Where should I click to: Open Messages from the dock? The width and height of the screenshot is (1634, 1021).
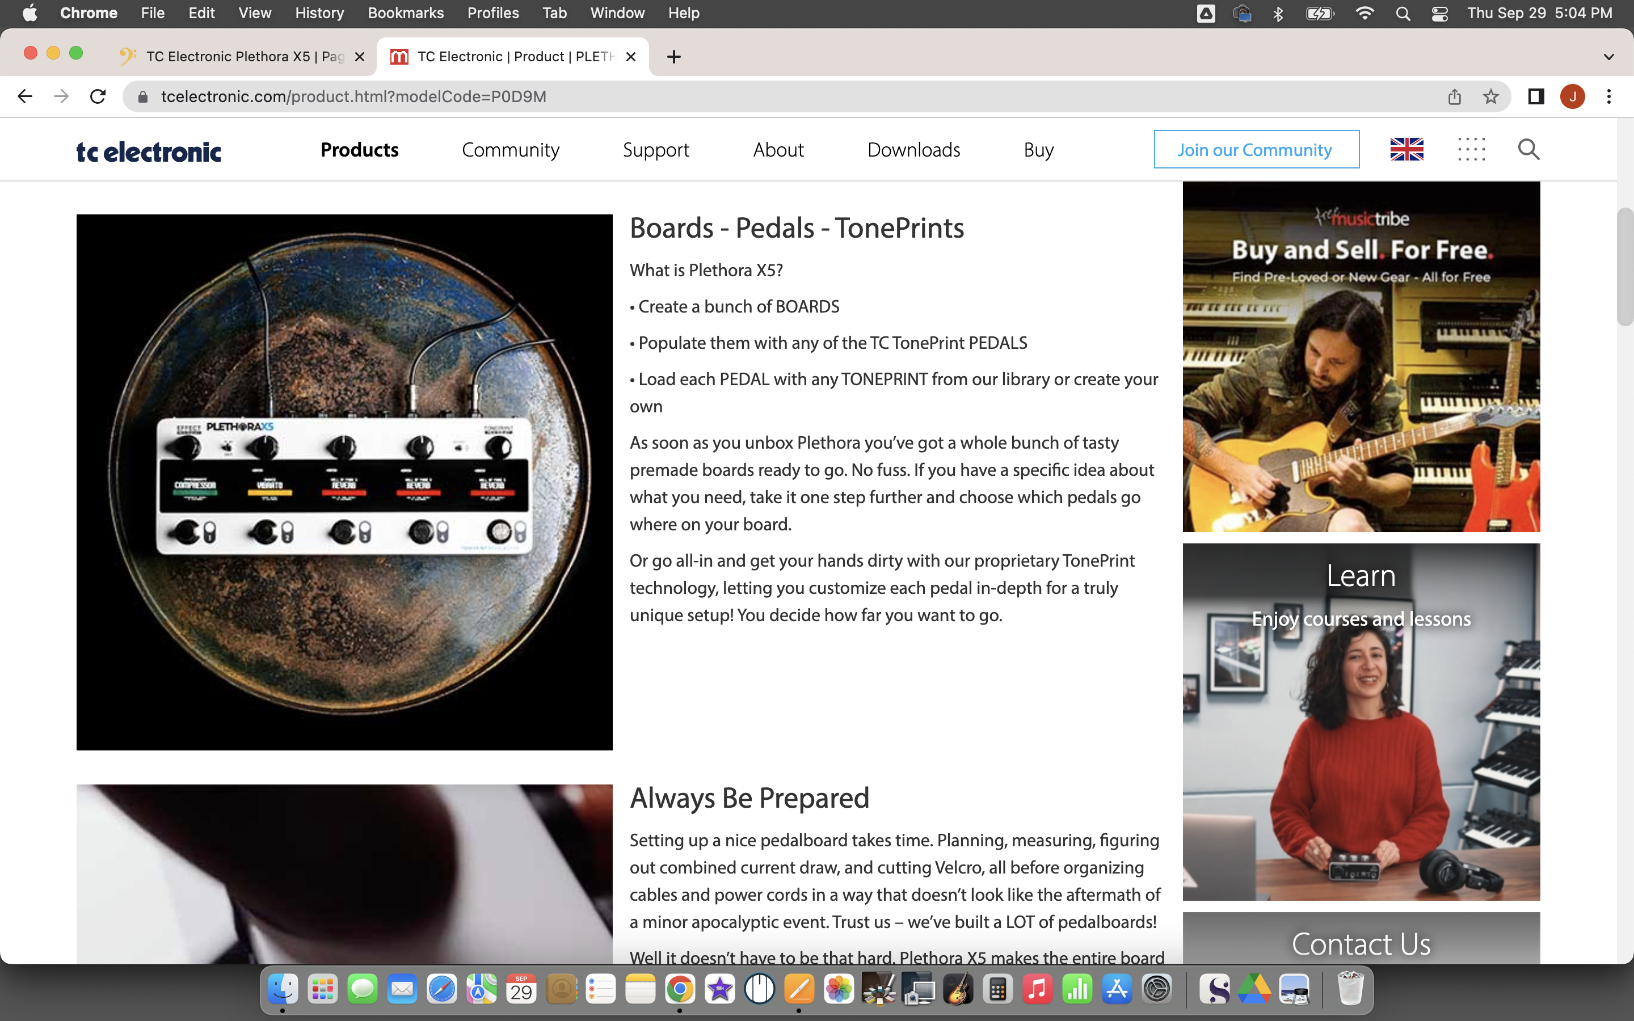click(x=362, y=989)
